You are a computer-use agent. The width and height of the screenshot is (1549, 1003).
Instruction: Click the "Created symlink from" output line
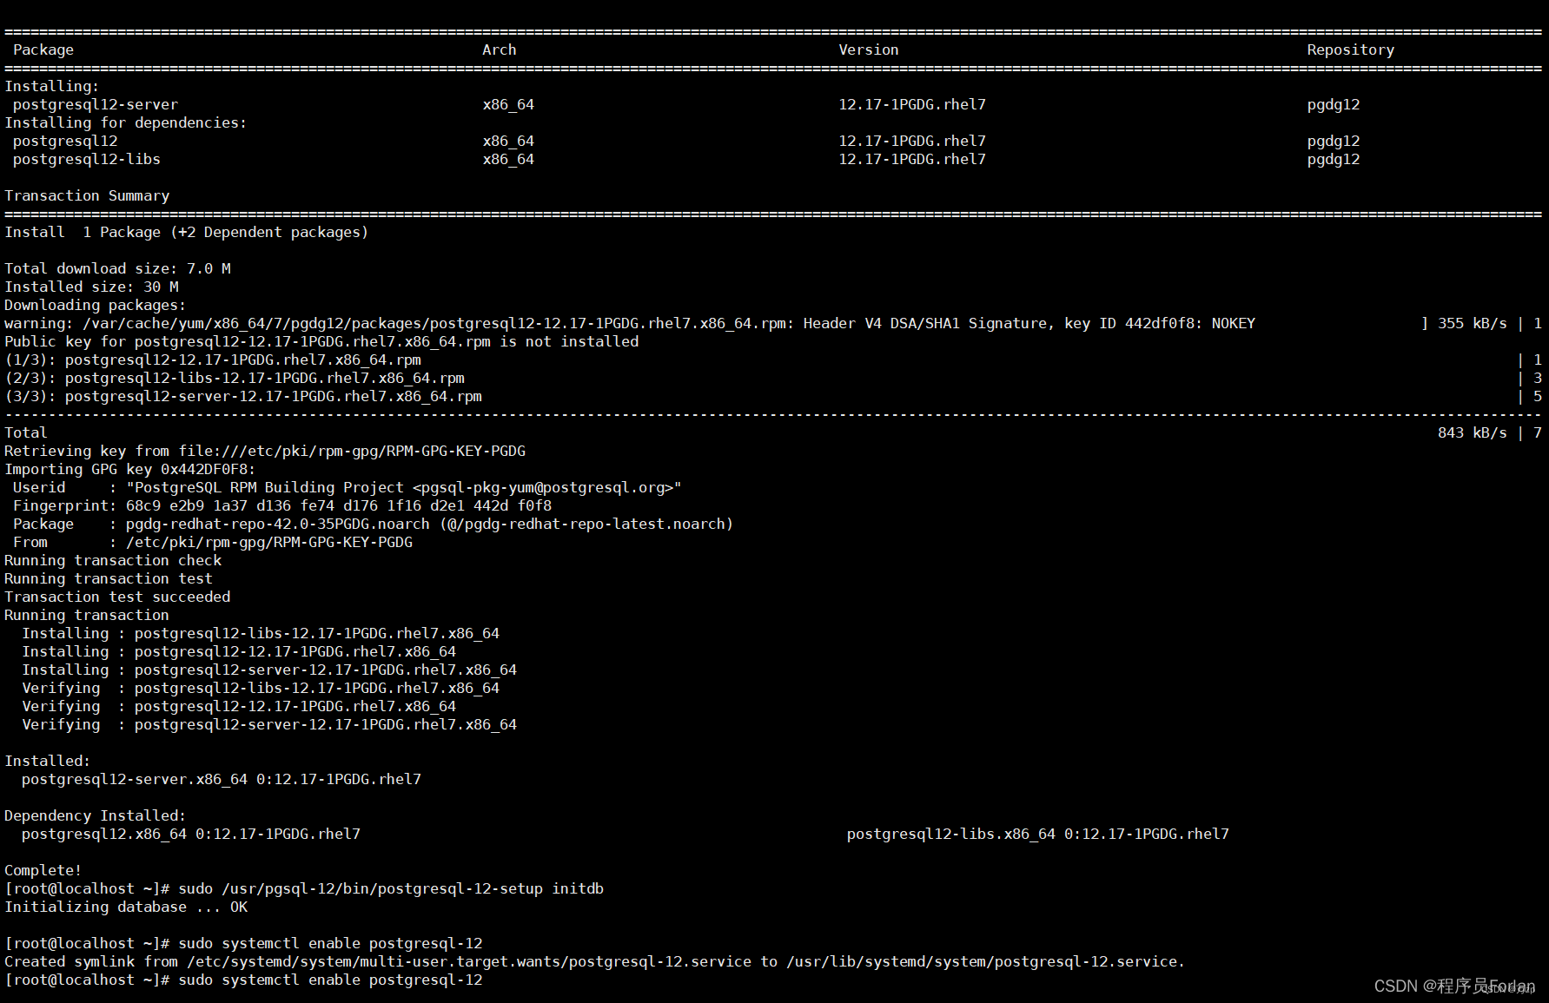595,961
